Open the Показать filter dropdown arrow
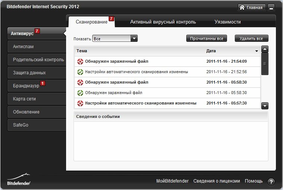 134,38
